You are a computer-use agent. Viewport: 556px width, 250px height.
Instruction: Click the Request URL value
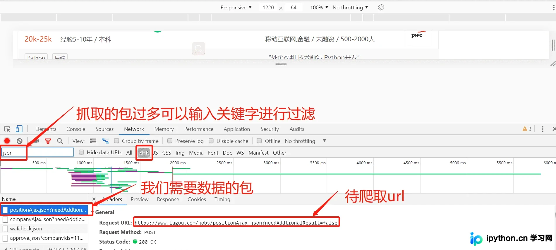point(236,223)
